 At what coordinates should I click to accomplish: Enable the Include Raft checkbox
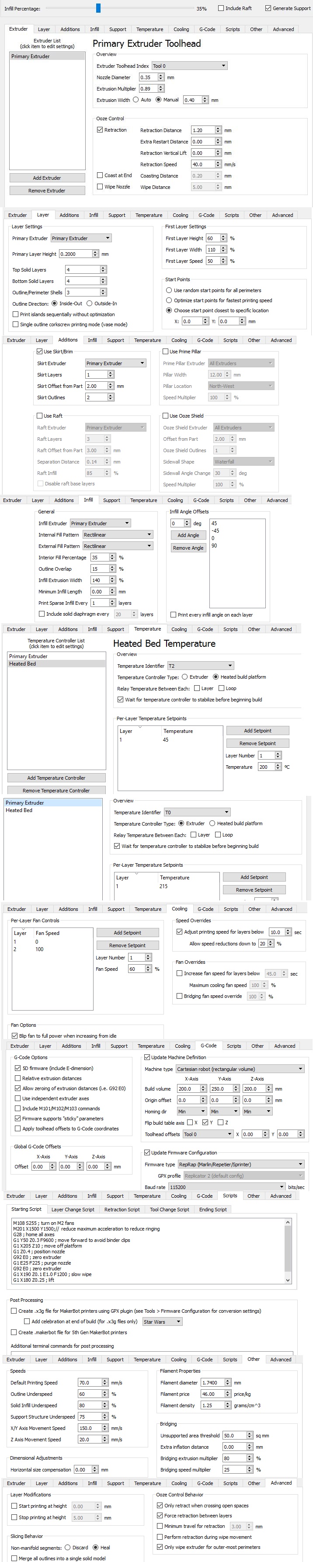tap(221, 8)
